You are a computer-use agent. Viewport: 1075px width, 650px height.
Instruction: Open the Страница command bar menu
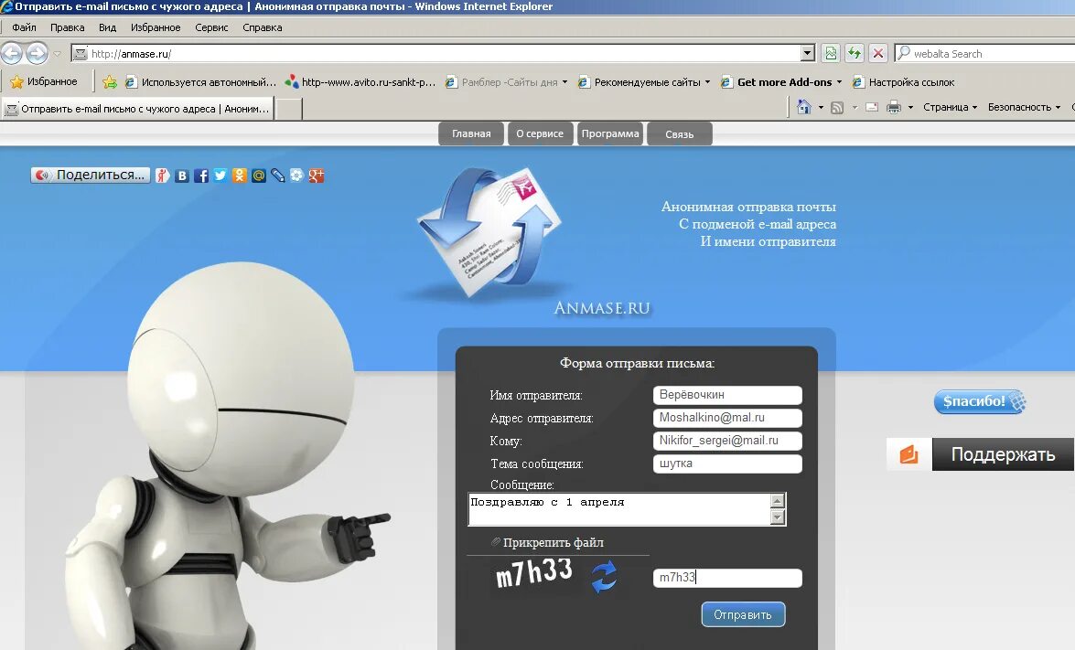(x=950, y=108)
